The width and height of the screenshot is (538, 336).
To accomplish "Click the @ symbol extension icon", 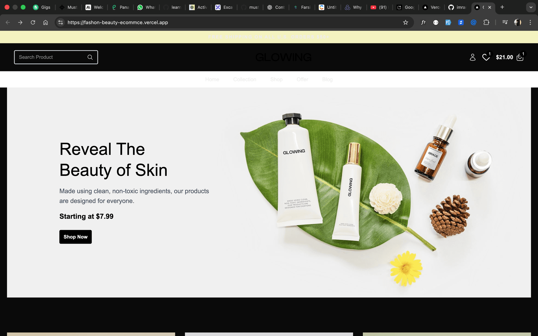I will tap(474, 22).
